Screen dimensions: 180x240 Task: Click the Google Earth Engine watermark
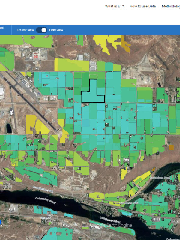click(111, 225)
